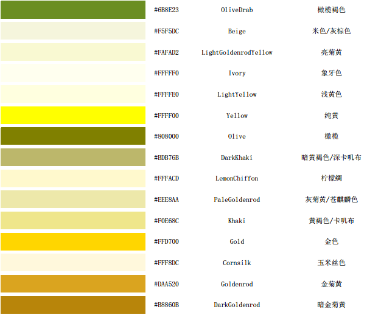This screenshot has width=367, height=315.
Task: Click the Olive name text
Action: click(237, 136)
